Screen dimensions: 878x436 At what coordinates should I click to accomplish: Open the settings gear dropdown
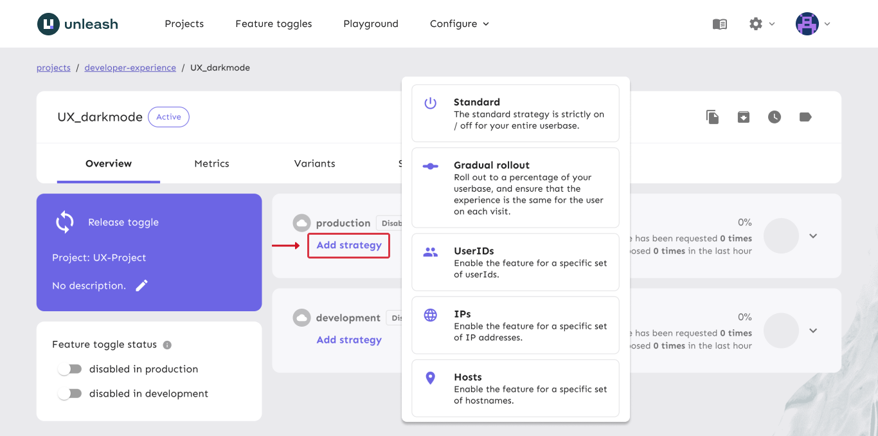[x=762, y=24]
